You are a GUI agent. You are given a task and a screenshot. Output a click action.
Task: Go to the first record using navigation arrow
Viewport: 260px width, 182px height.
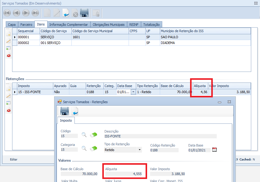tap(7, 13)
